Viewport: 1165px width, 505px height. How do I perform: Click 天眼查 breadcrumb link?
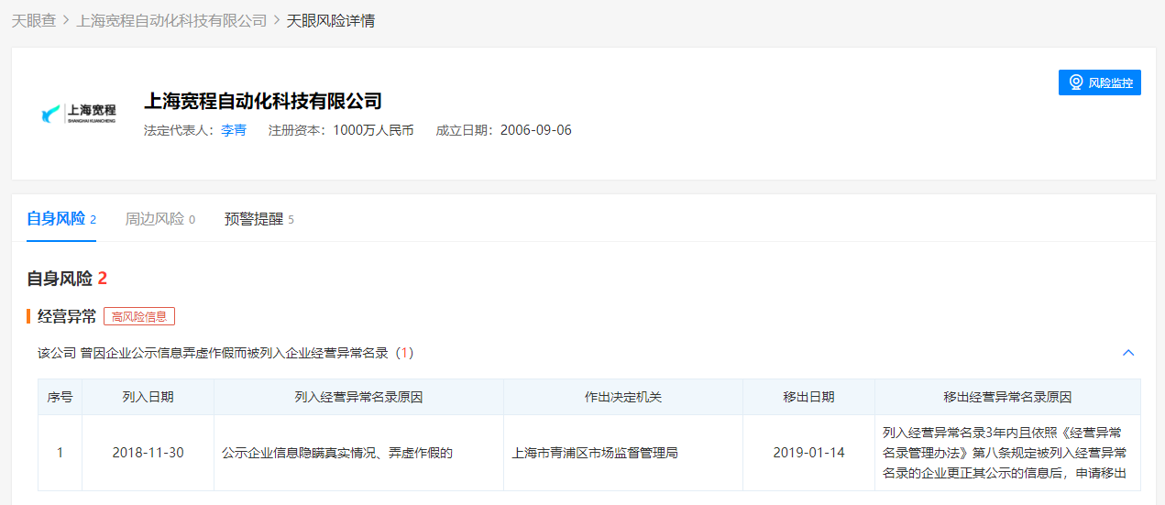(32, 20)
